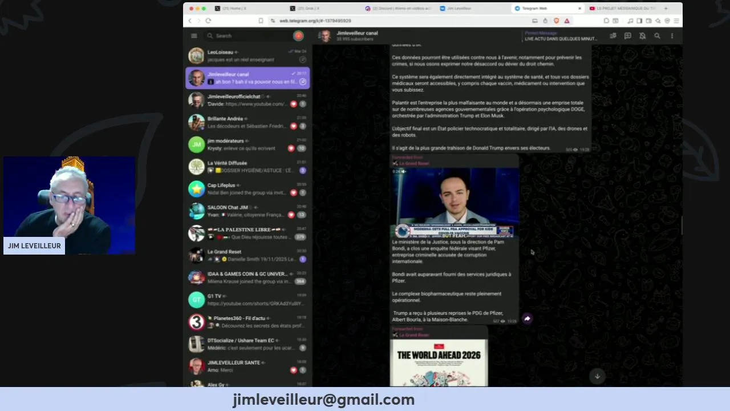730x411 pixels.
Task: Click the heart reaction badge on SALOON Chat JIM
Action: pyautogui.click(x=291, y=215)
